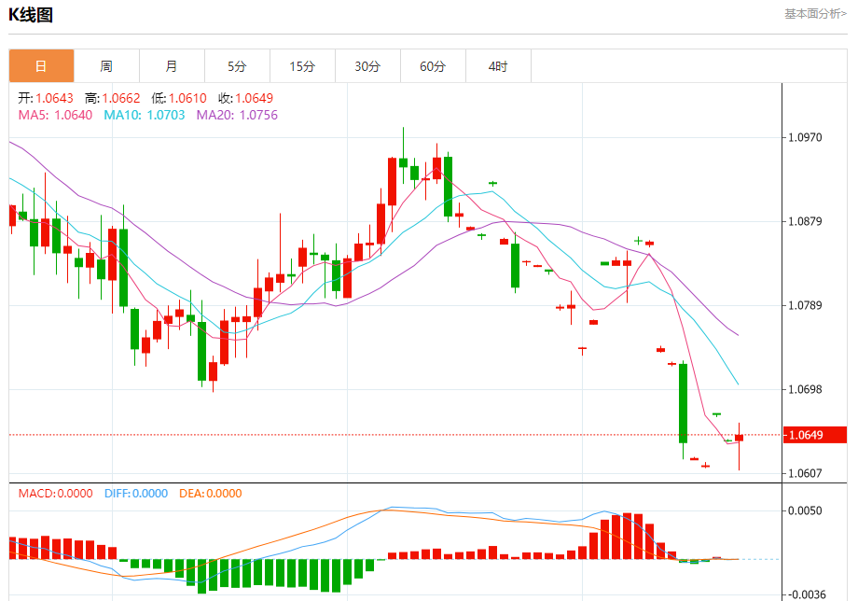858x601 pixels.
Task: Click the K线图 heading
Action: (x=31, y=15)
